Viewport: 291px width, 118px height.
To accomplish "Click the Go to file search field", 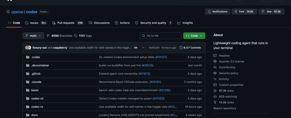I will 161,36.
